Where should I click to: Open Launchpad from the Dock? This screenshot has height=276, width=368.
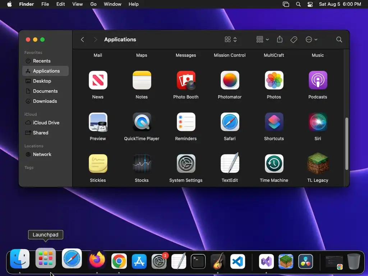[46, 258]
